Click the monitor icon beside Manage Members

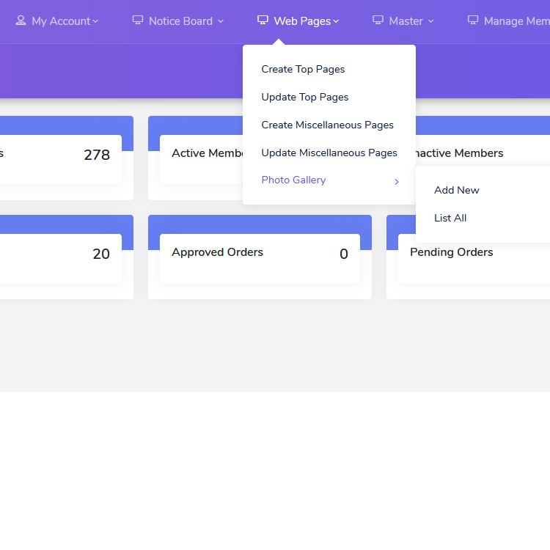pos(473,21)
